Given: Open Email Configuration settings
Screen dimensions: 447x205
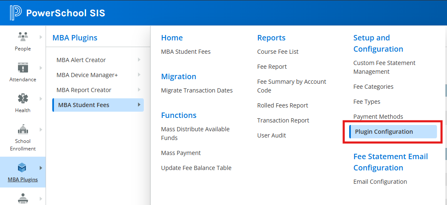Looking at the screenshot, I should tap(380, 182).
